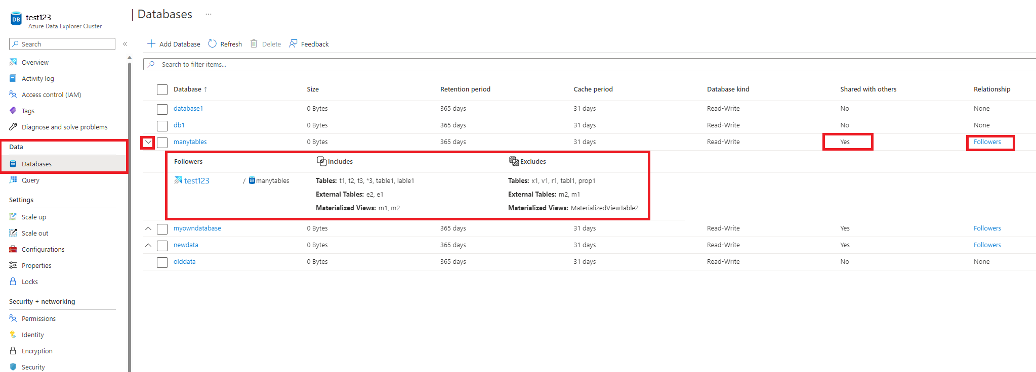1036x372 pixels.
Task: Click the Configurations toolbox icon
Action: 13,249
